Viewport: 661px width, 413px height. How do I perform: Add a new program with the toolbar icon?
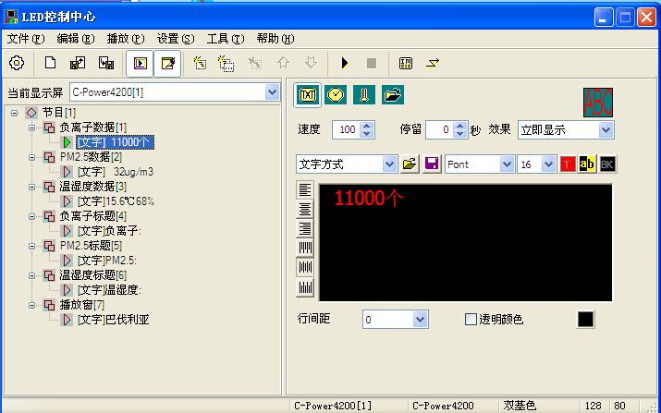point(200,64)
